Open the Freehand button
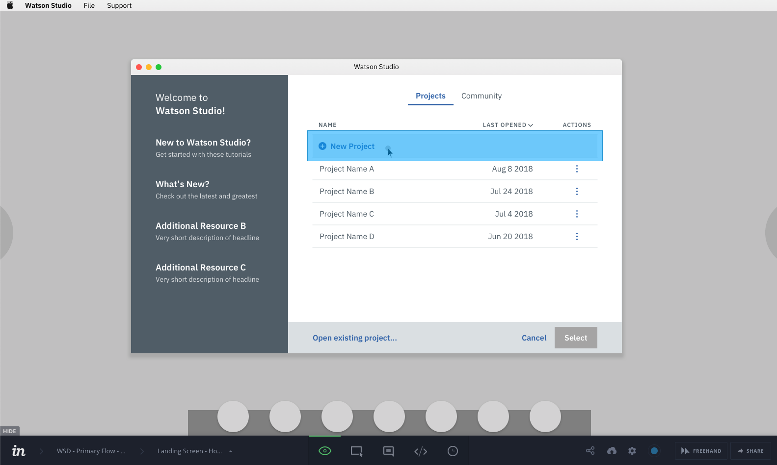The image size is (777, 465). [701, 451]
